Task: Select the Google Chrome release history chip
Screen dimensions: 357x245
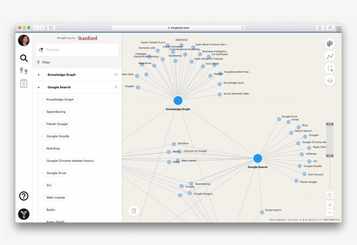Action: click(x=70, y=161)
